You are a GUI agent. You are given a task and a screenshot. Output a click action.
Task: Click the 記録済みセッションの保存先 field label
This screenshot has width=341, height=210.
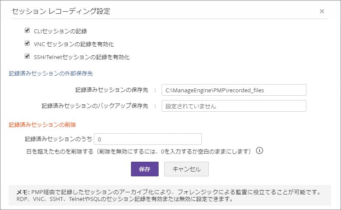112,90
